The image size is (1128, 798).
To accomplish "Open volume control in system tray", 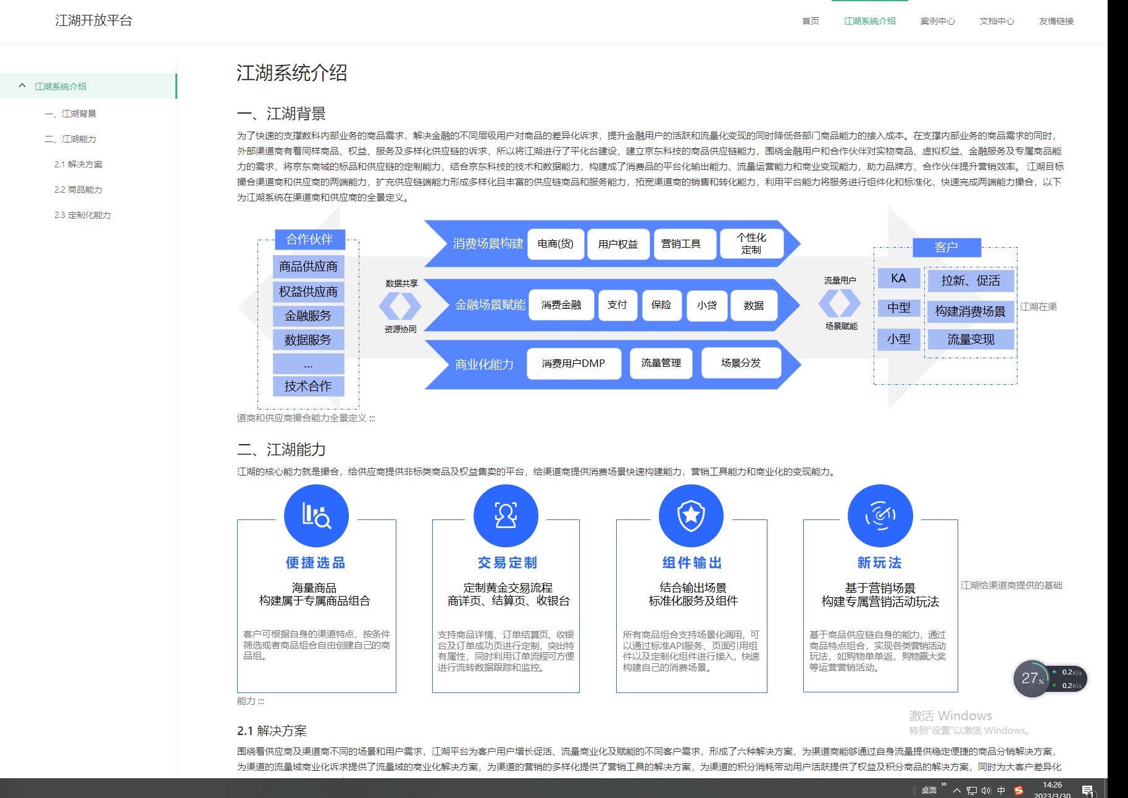I will pos(986,791).
